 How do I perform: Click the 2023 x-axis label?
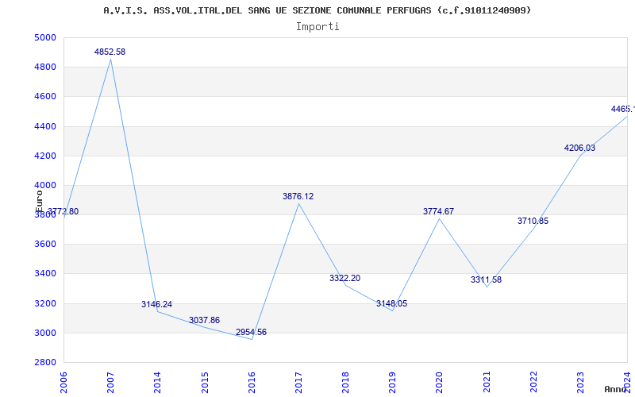point(580,383)
